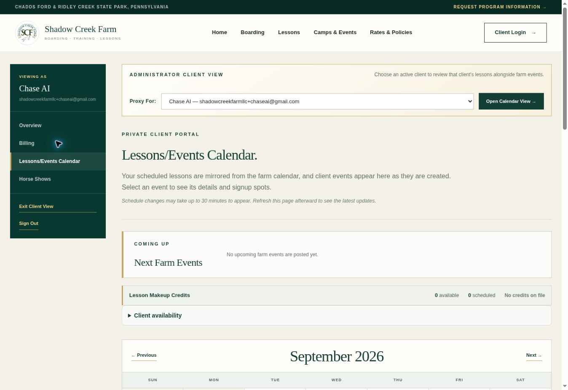The image size is (568, 390).
Task: Go to Next month
Action: [x=534, y=355]
